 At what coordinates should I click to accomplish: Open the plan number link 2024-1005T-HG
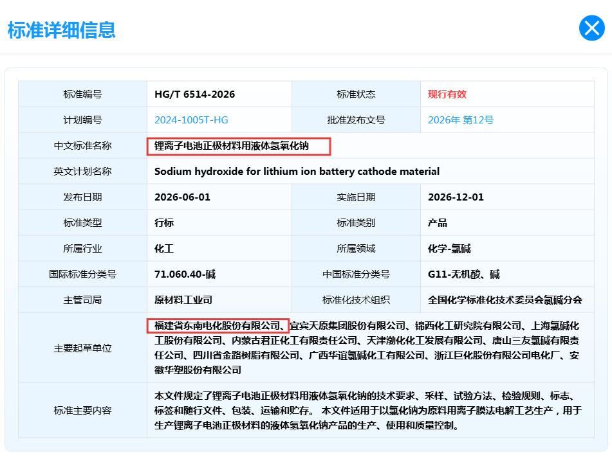pos(191,120)
